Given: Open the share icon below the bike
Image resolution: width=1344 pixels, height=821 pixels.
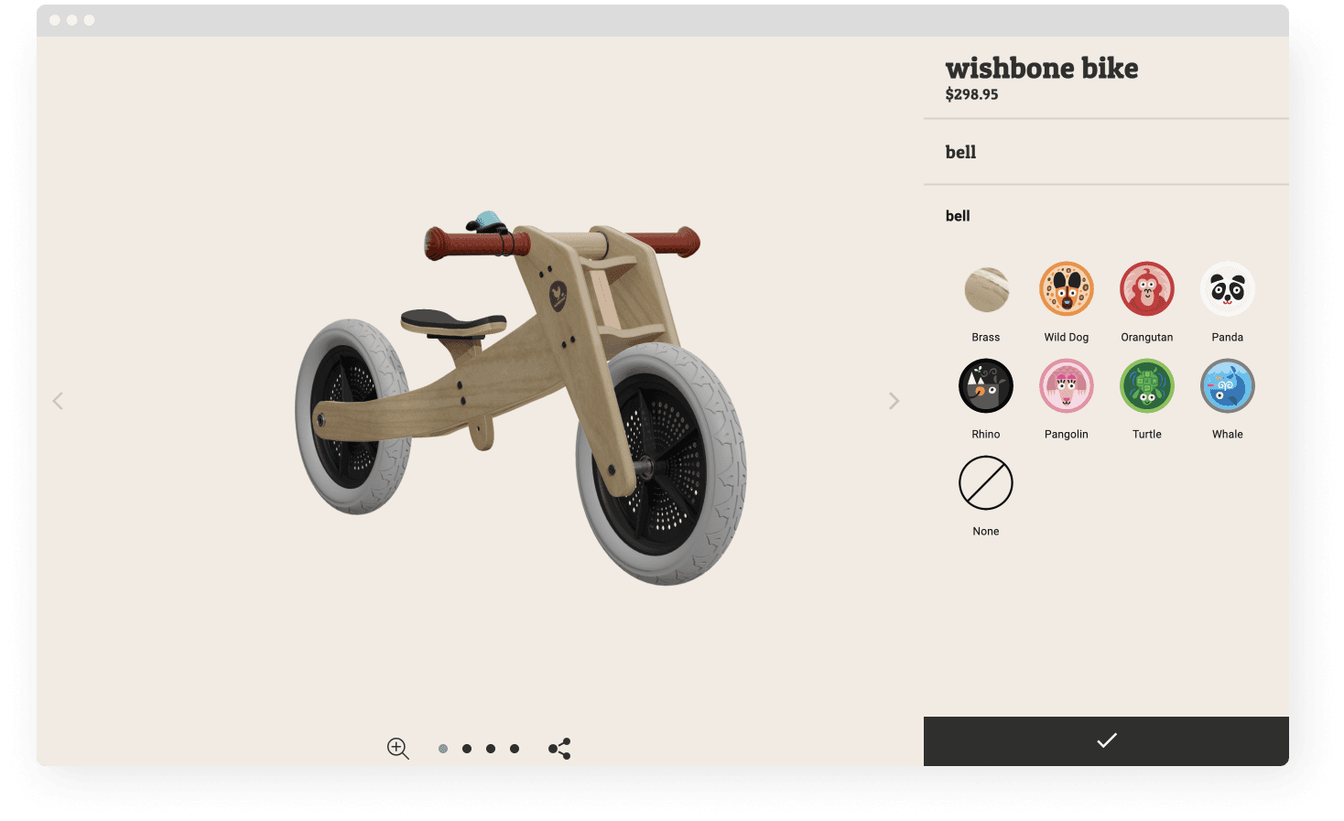Looking at the screenshot, I should [559, 749].
